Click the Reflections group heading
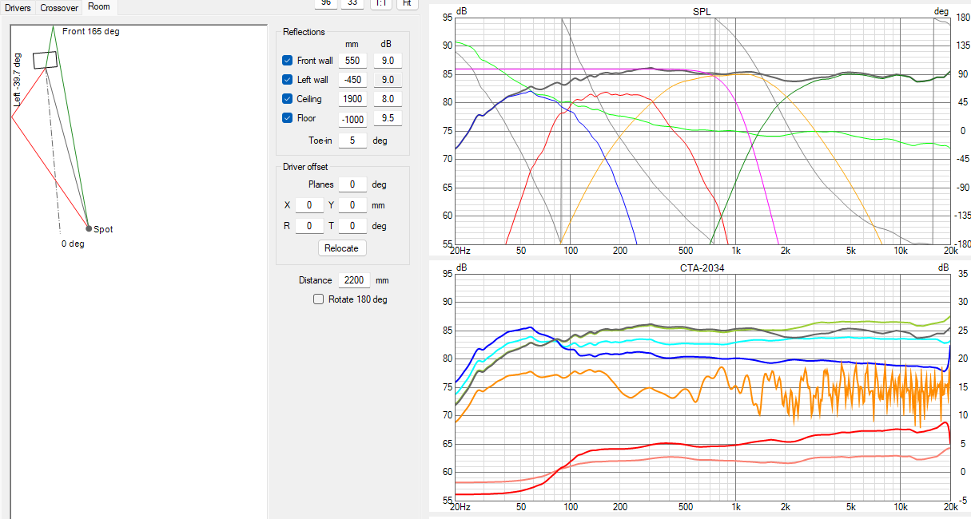Screen dimensions: 971x519 304,32
